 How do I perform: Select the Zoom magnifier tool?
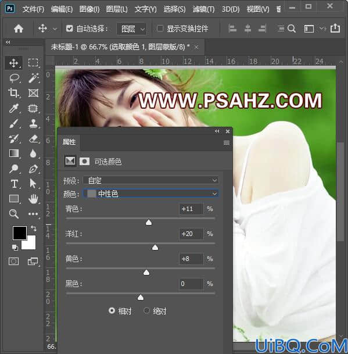[x=13, y=213]
